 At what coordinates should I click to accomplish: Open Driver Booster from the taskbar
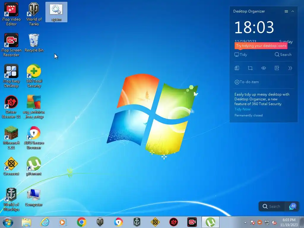click(173, 222)
